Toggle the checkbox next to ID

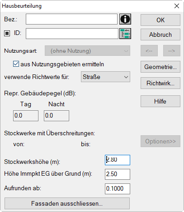[7, 33]
